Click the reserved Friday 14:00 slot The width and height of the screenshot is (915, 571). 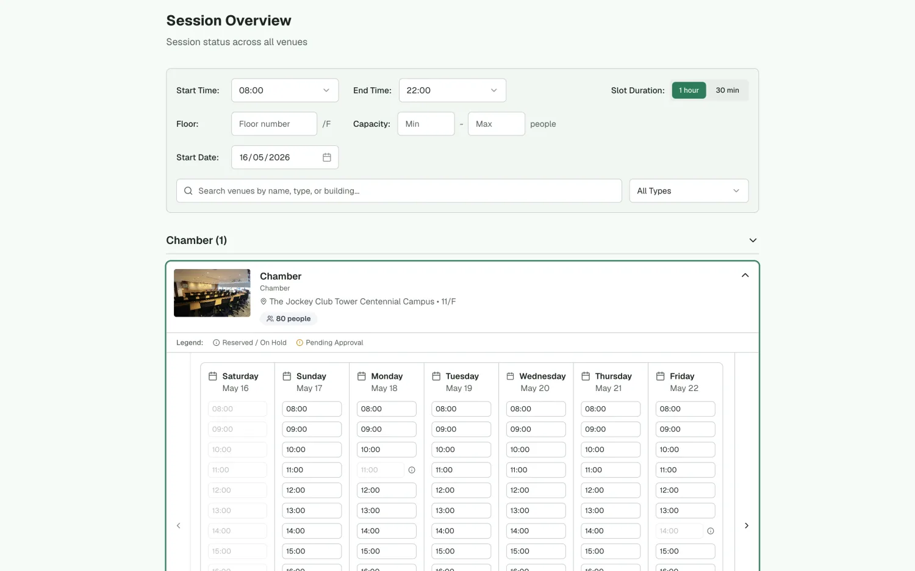[x=680, y=531]
